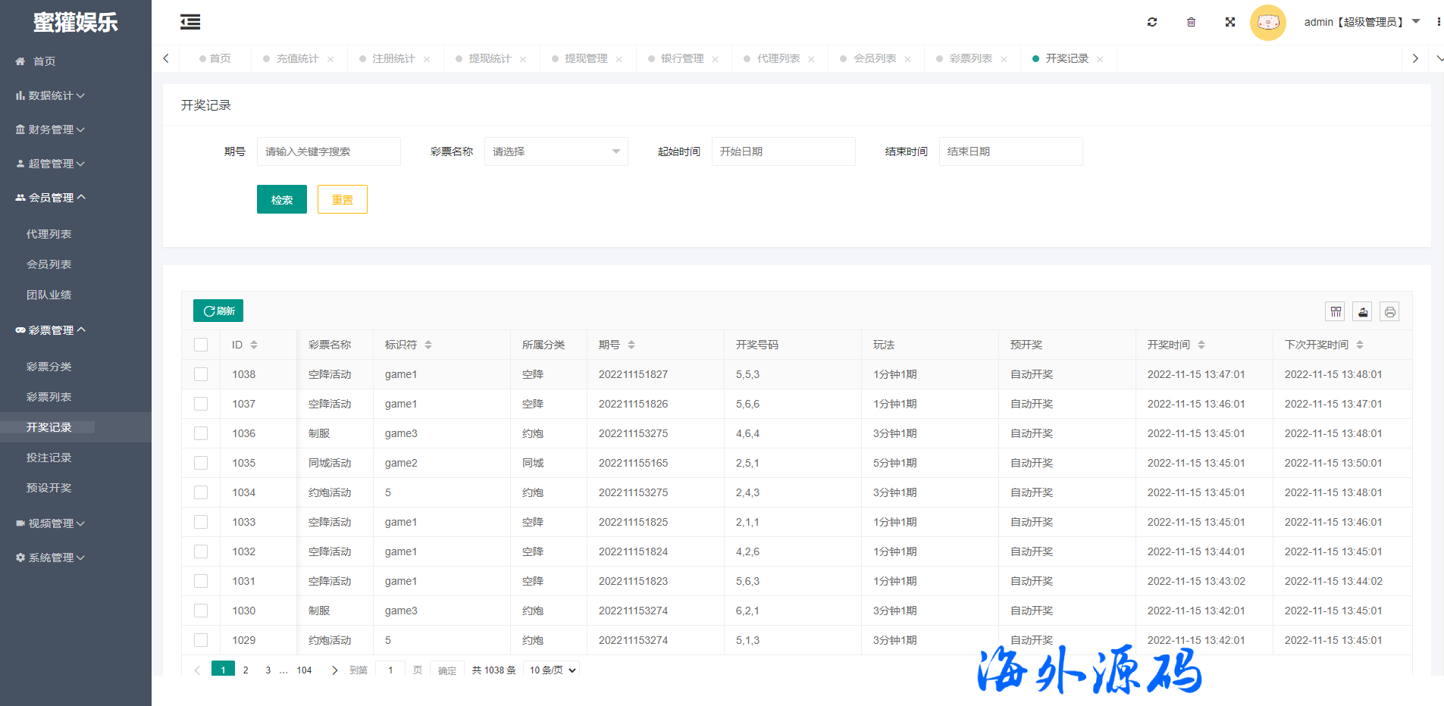The height and width of the screenshot is (706, 1444).
Task: Click the admin avatar picture
Action: click(1267, 23)
